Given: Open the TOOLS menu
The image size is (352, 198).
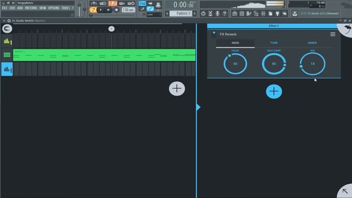Looking at the screenshot, I should [x=66, y=8].
